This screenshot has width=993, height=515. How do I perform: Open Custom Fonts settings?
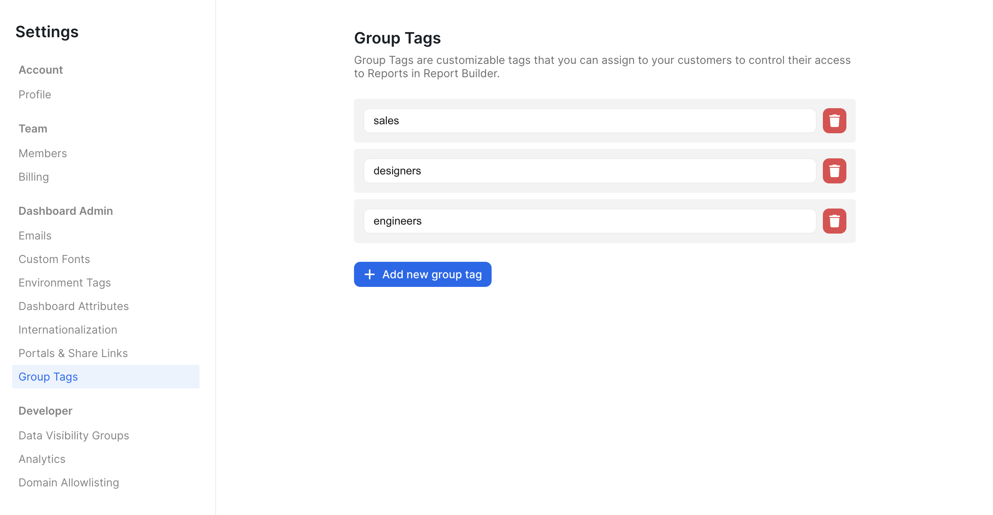54,259
